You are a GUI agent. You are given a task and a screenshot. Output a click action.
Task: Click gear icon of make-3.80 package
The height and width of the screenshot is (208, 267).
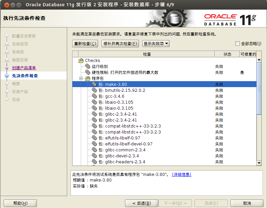(x=94, y=84)
